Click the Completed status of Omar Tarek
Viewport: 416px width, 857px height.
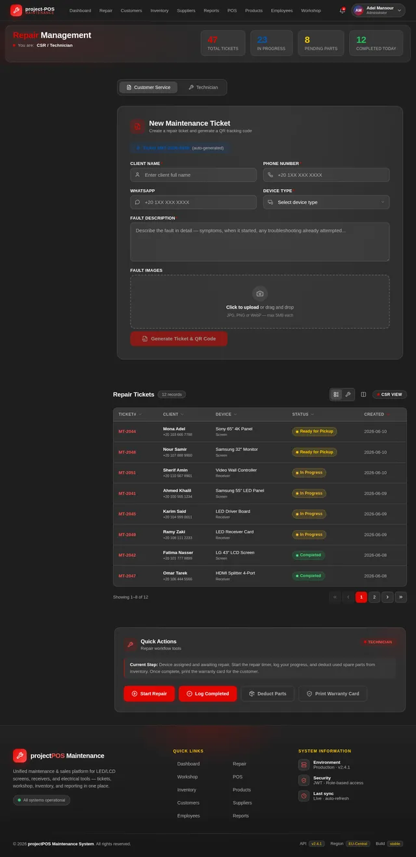309,576
